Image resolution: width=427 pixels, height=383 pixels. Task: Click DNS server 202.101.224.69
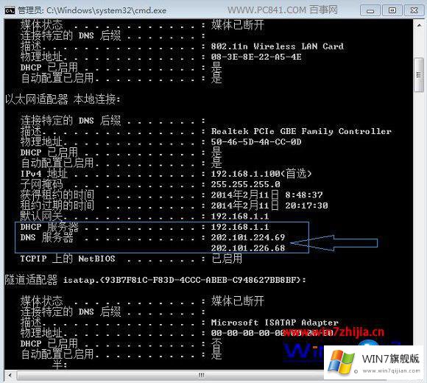248,238
